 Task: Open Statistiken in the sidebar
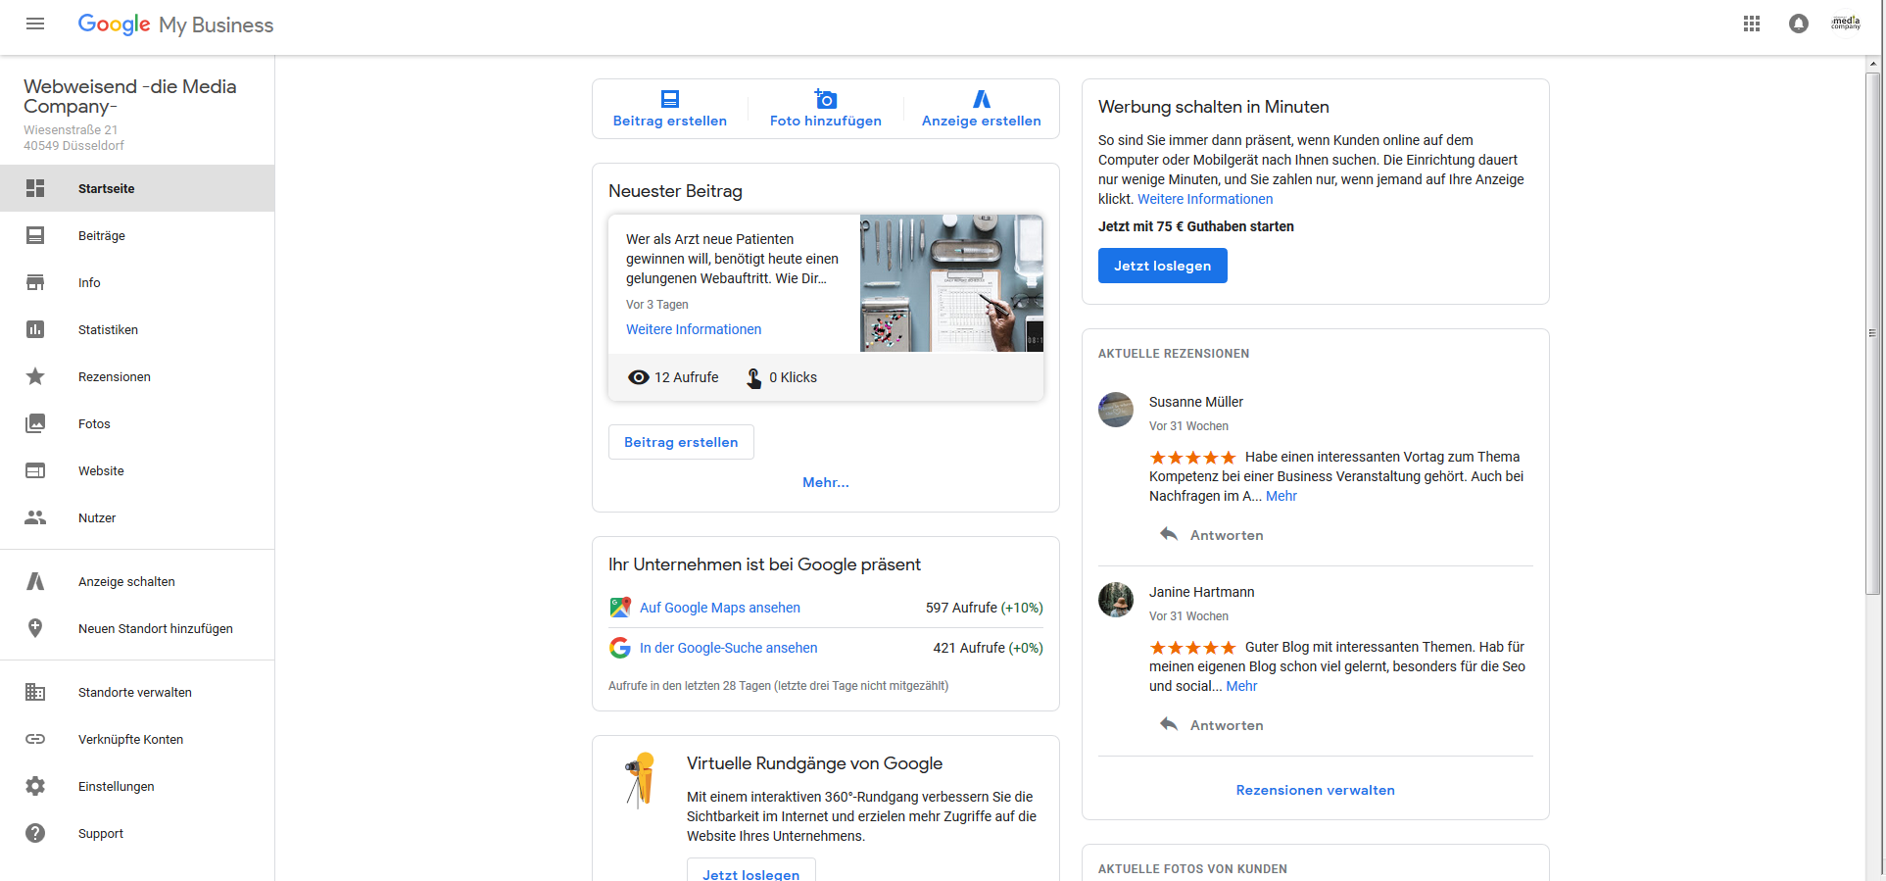(x=137, y=329)
